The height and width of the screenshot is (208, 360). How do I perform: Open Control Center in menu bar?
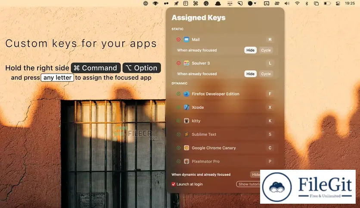tap(338, 3)
